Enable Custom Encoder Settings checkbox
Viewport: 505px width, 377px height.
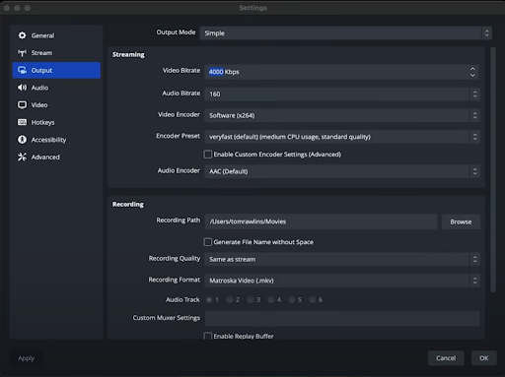[208, 155]
